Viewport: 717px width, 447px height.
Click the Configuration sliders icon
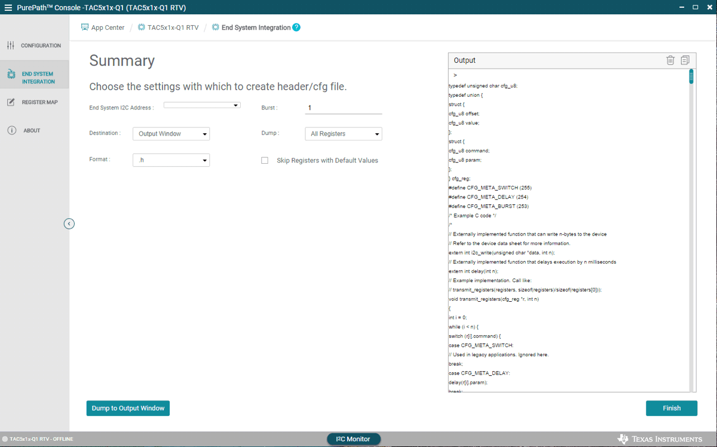(11, 46)
